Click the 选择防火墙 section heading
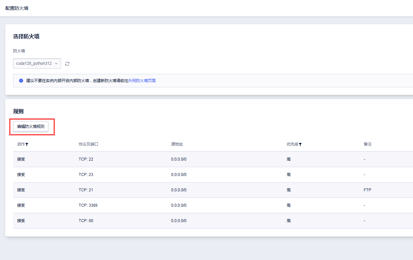413x260 pixels. [x=26, y=37]
